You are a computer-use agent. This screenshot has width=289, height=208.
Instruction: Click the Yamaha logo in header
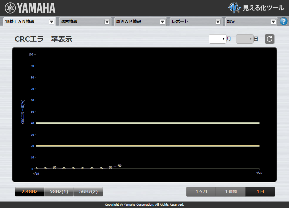(x=30, y=8)
